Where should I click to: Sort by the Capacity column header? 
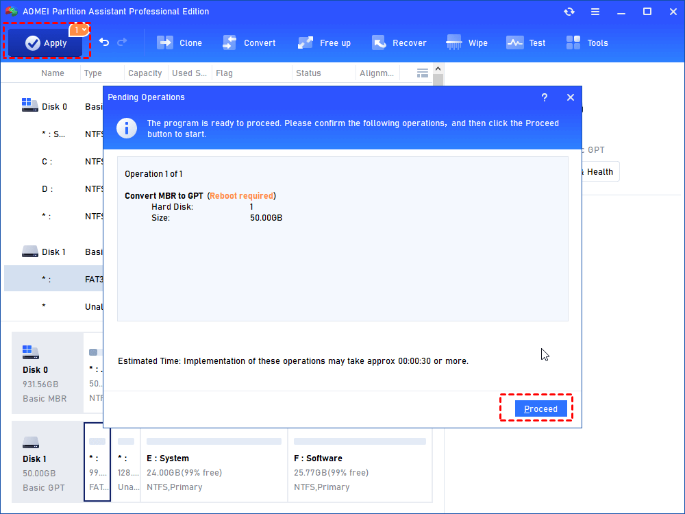click(x=145, y=73)
